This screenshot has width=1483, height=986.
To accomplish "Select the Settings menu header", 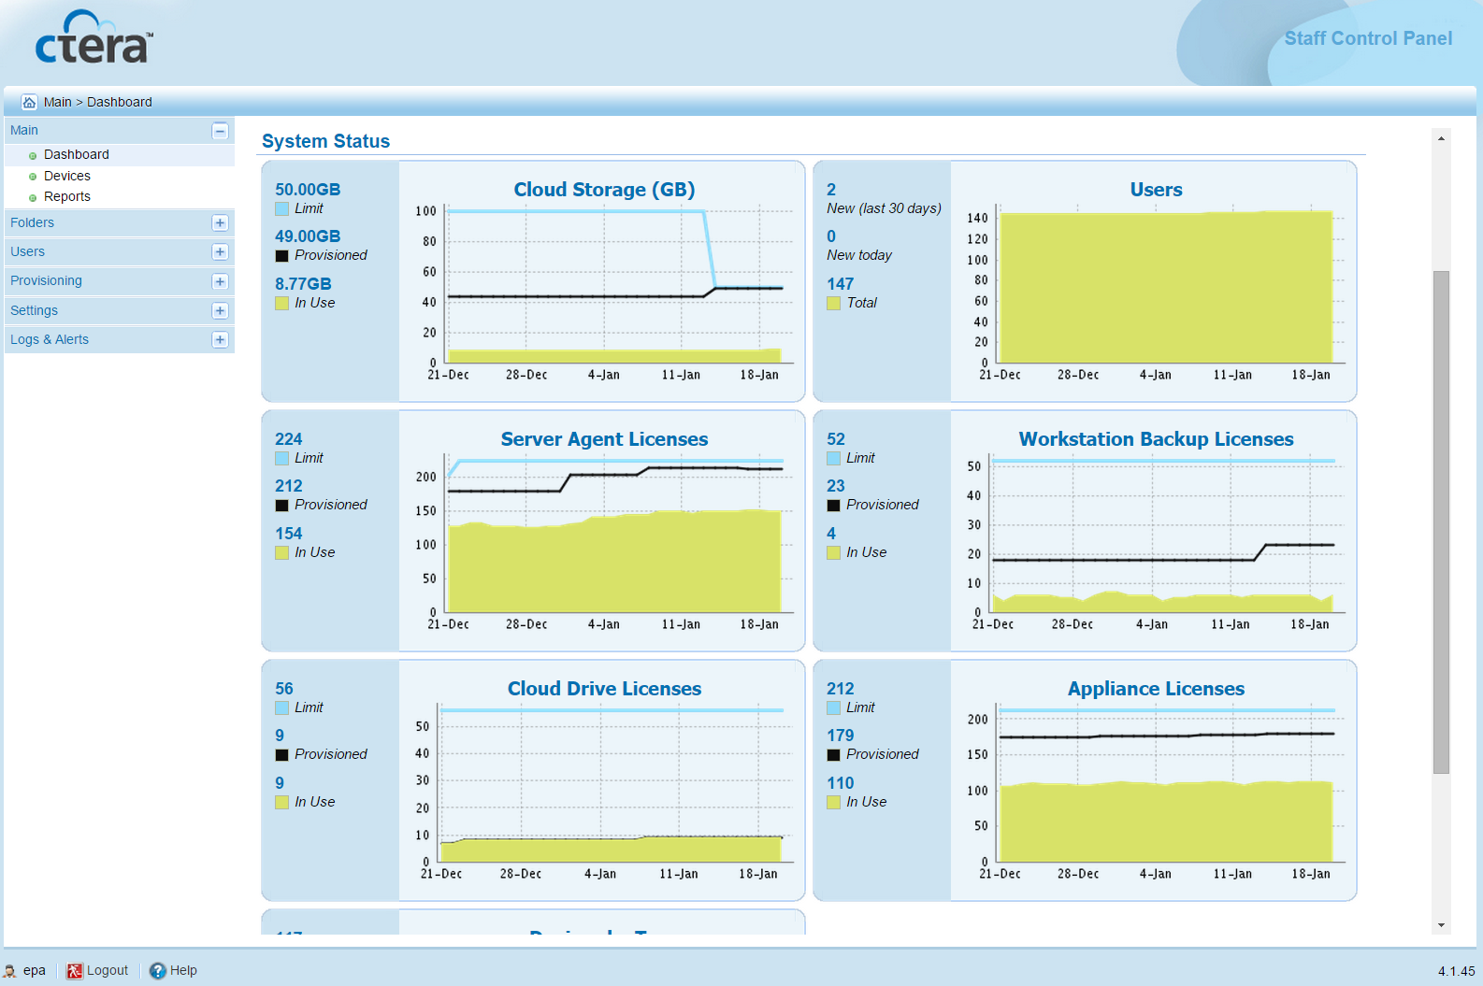I will 120,310.
